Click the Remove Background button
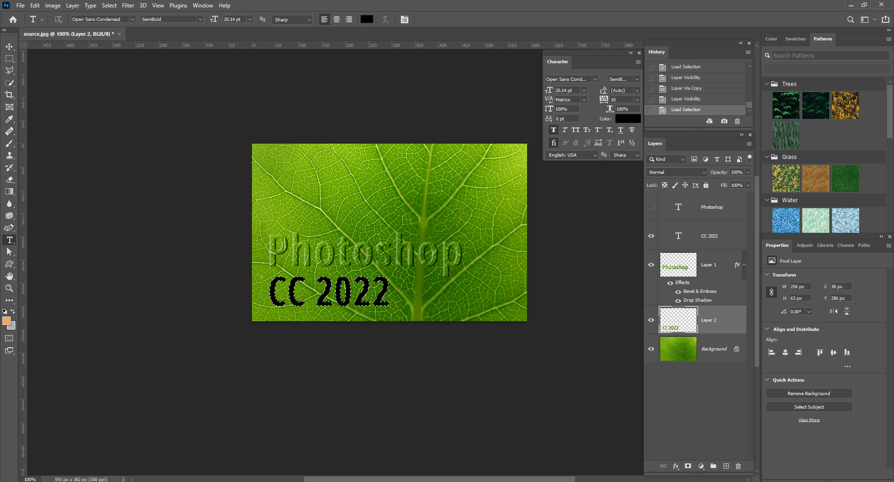894x482 pixels. click(x=809, y=394)
